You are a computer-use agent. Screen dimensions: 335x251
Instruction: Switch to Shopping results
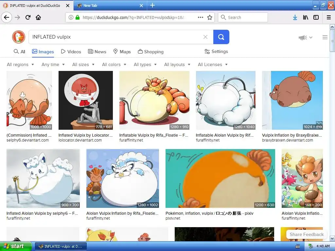[150, 51]
